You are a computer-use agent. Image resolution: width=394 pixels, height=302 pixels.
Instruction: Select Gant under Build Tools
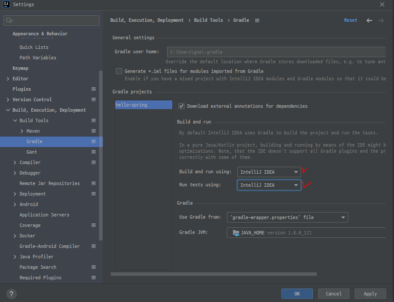coord(32,152)
